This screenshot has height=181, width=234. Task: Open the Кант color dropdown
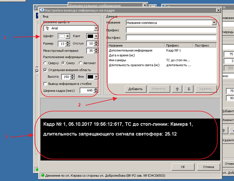[96, 36]
